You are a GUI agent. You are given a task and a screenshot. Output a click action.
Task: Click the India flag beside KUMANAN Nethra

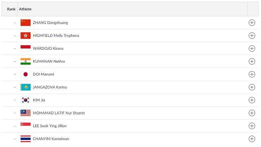tap(25, 61)
